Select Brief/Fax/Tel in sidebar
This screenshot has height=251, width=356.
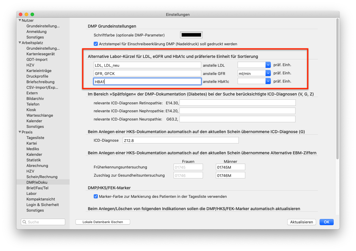pos(37,188)
